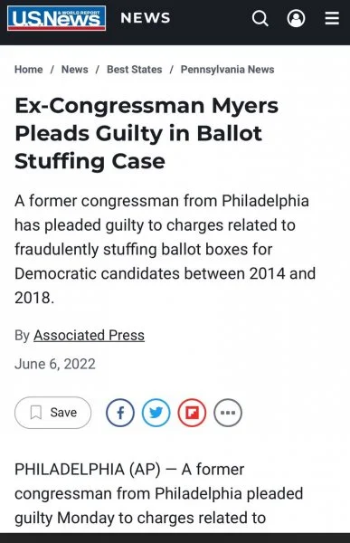Click the U.S. News logo
Screen dimensions: 350x543
click(x=56, y=18)
